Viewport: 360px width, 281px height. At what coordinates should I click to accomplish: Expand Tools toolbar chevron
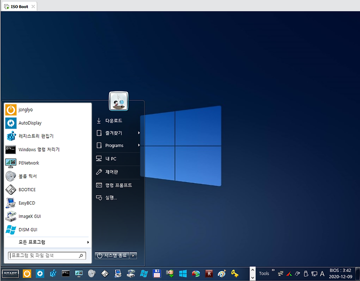273,270
